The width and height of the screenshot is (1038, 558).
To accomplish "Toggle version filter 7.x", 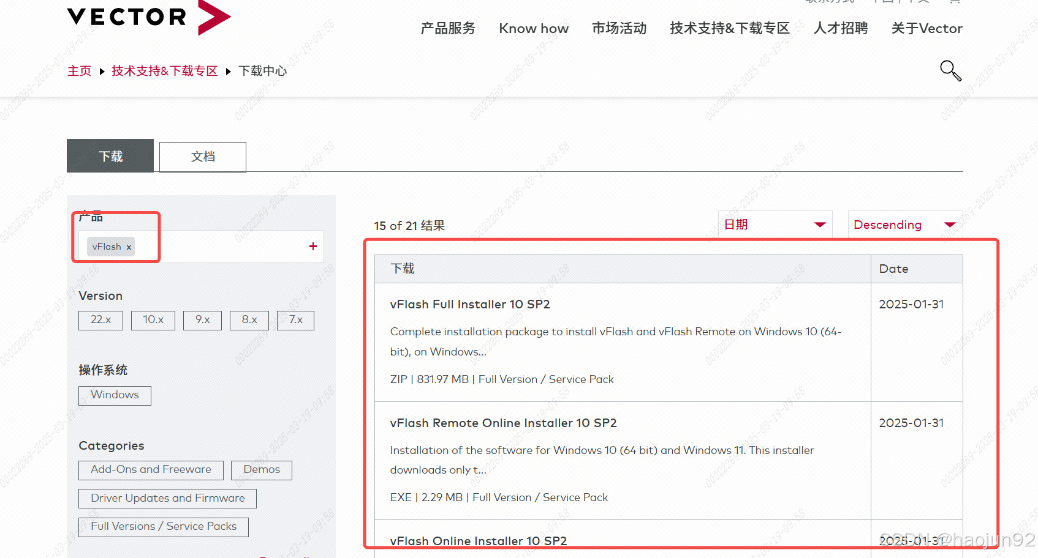I will tap(295, 320).
